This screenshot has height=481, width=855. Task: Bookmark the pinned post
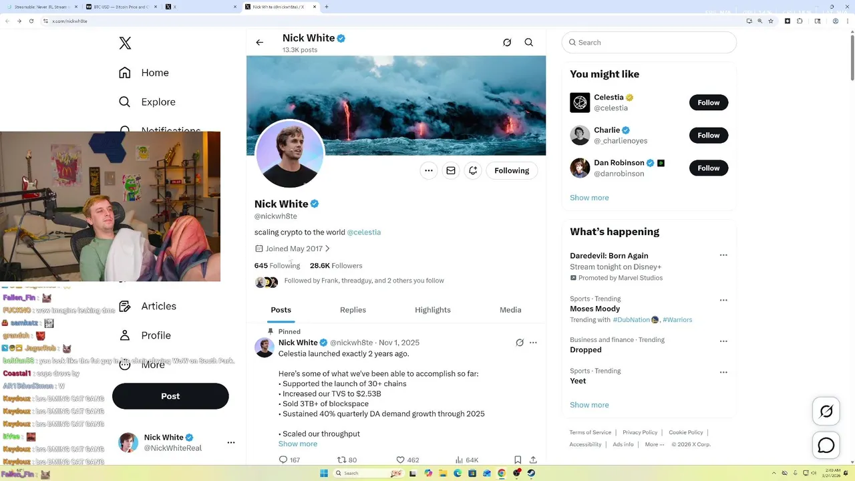518,460
